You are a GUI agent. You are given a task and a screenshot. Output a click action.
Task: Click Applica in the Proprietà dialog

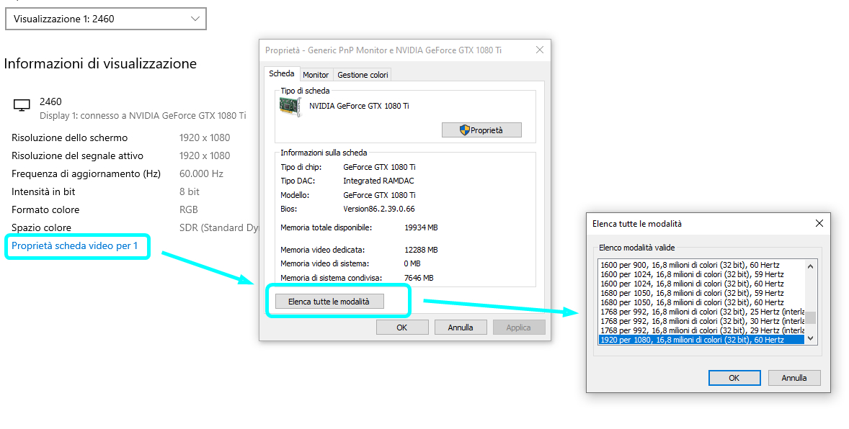tap(518, 328)
